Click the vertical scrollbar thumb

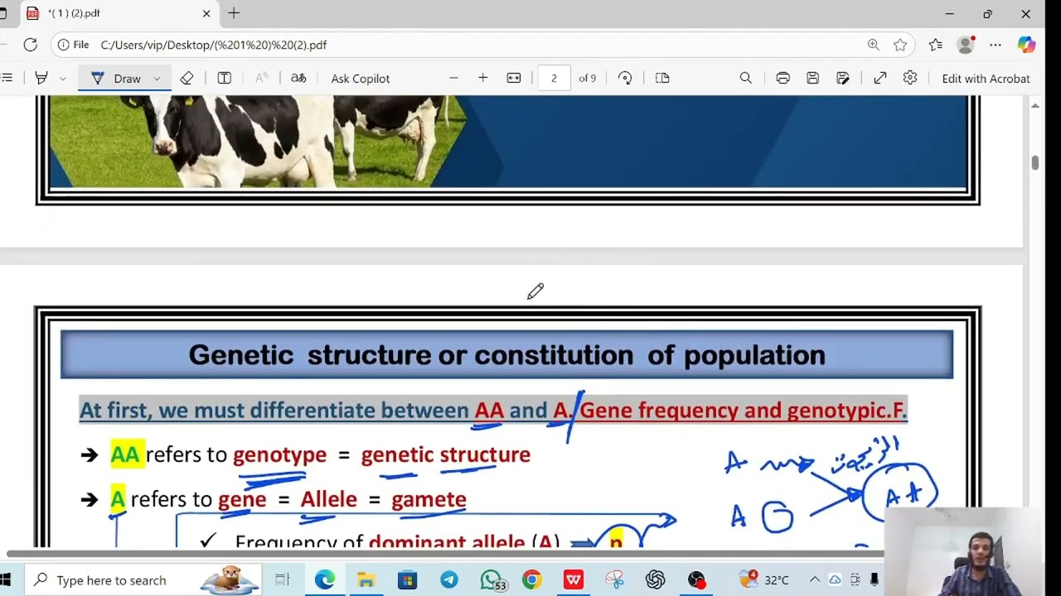click(1034, 162)
